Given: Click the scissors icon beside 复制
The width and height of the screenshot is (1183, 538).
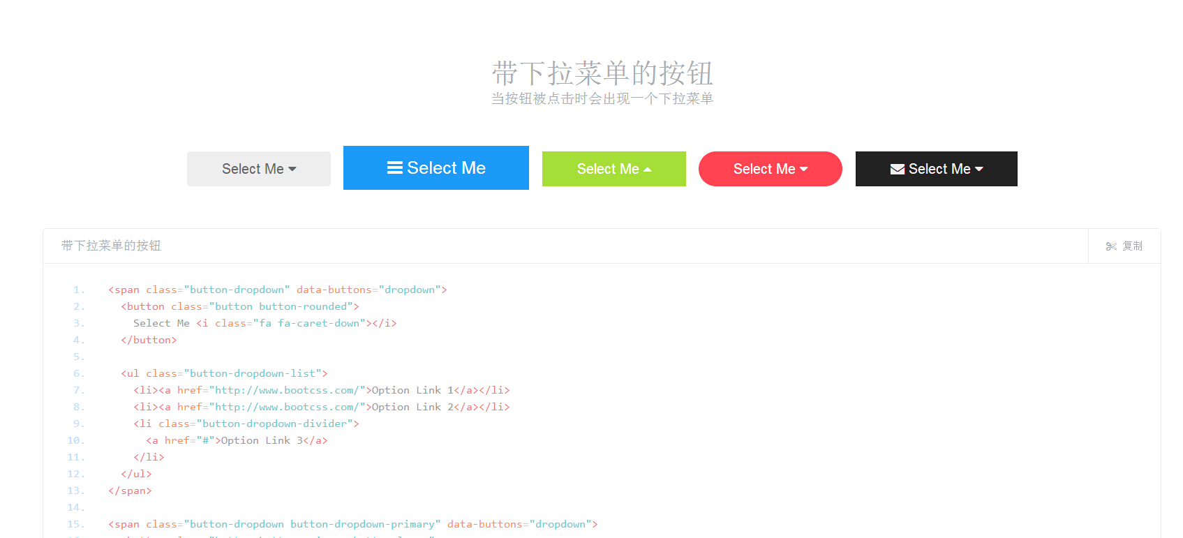Looking at the screenshot, I should 1111,246.
